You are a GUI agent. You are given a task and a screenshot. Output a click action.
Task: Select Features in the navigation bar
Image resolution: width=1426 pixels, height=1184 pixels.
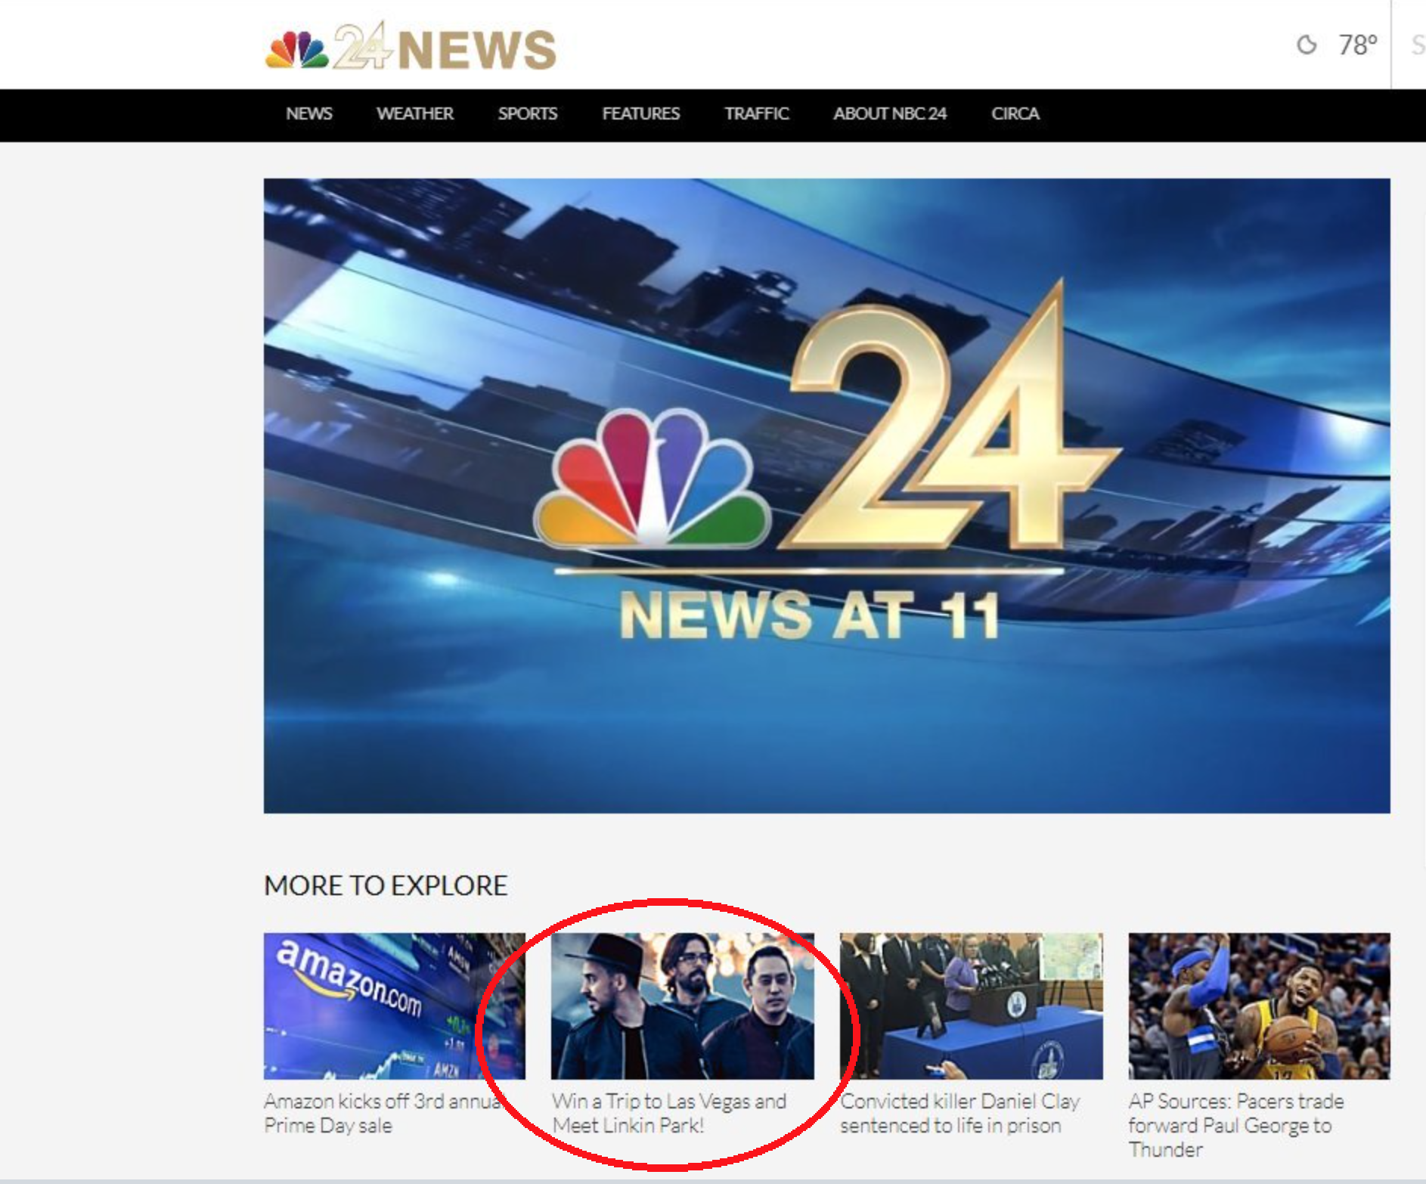(x=640, y=113)
